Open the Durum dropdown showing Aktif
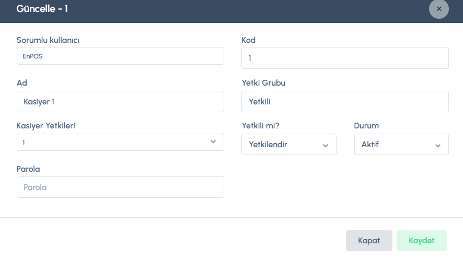Image resolution: width=463 pixels, height=261 pixels. point(401,145)
